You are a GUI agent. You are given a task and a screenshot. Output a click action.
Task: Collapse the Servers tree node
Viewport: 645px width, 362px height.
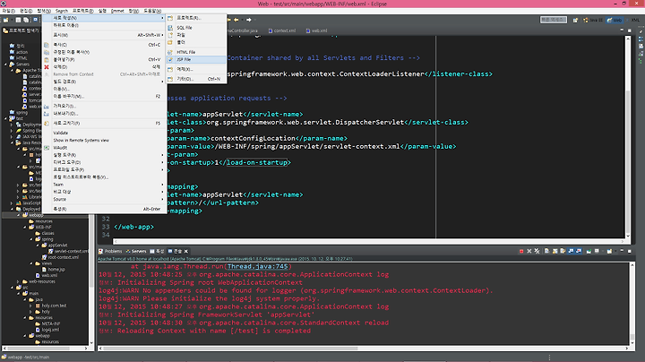click(5, 65)
